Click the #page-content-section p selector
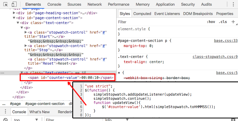 pos(142,41)
